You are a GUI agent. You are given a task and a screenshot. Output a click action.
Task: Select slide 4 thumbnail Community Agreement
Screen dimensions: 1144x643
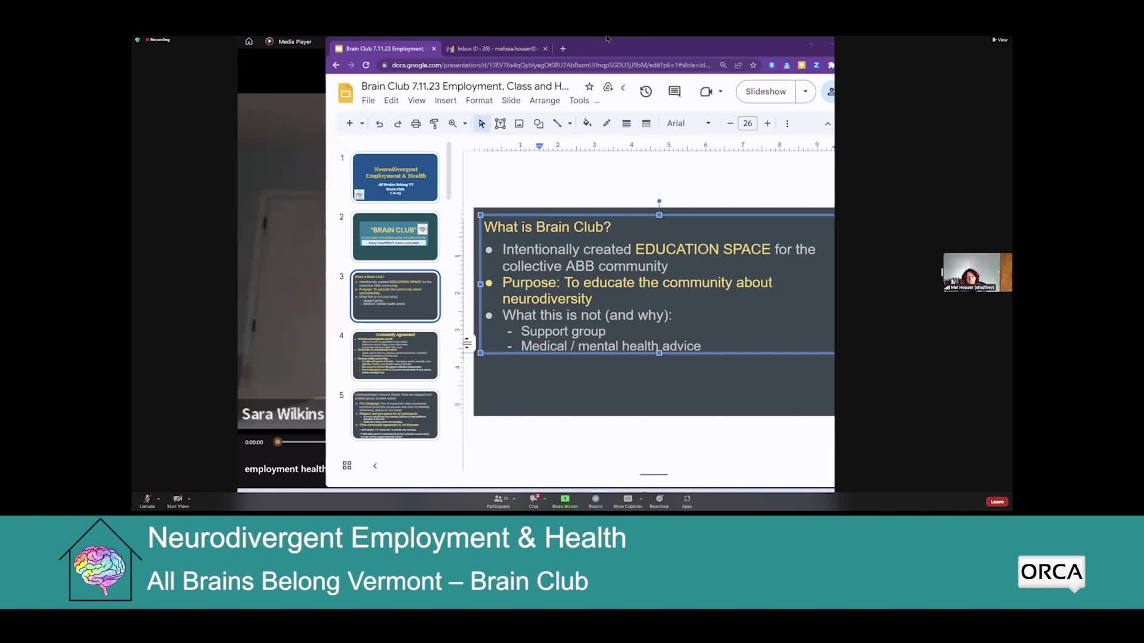(395, 355)
